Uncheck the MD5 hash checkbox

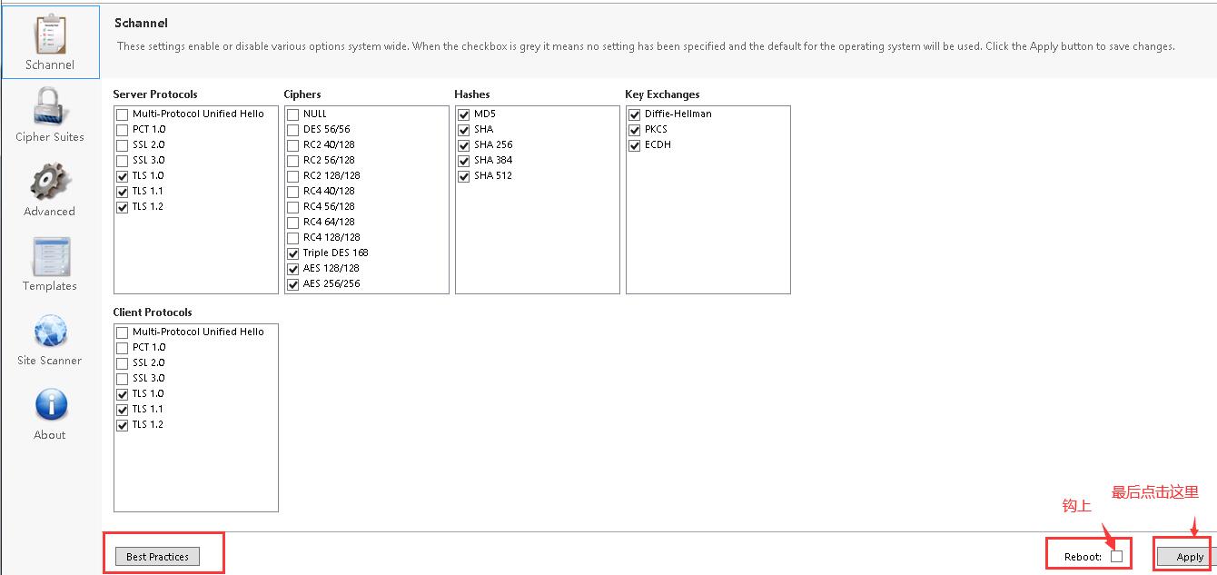coord(463,114)
